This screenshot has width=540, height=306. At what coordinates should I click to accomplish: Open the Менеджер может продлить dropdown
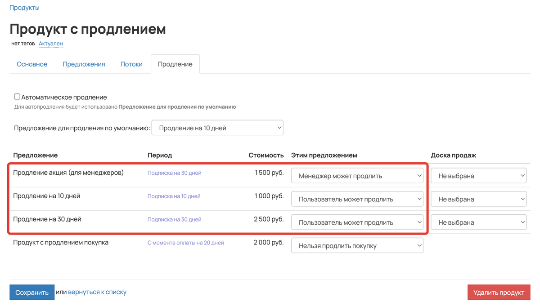point(357,176)
